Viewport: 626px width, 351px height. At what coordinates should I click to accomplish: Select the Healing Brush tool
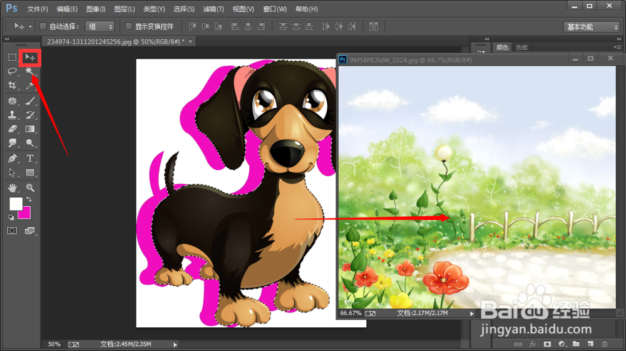pos(13,101)
